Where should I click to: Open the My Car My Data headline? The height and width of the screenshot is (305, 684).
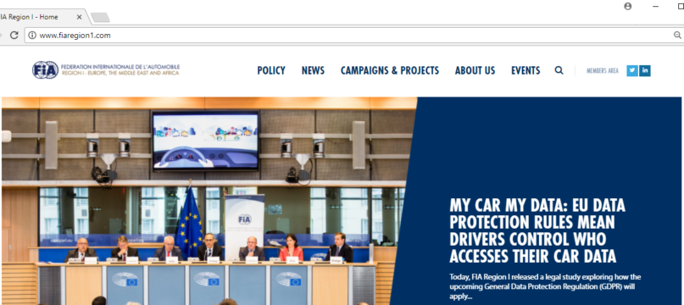tap(537, 230)
